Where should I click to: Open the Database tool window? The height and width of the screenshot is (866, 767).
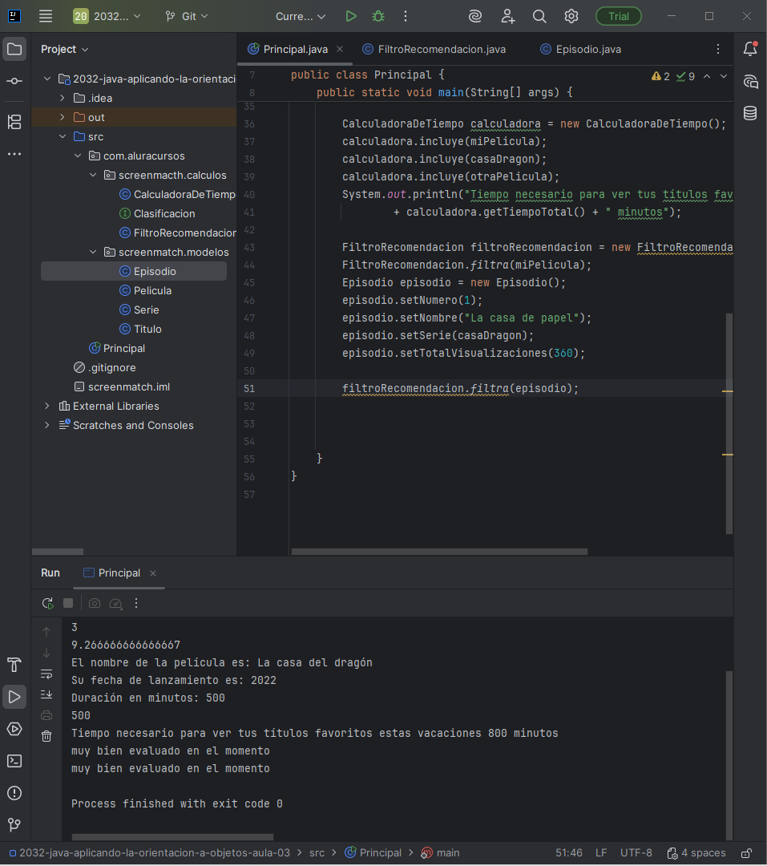750,113
